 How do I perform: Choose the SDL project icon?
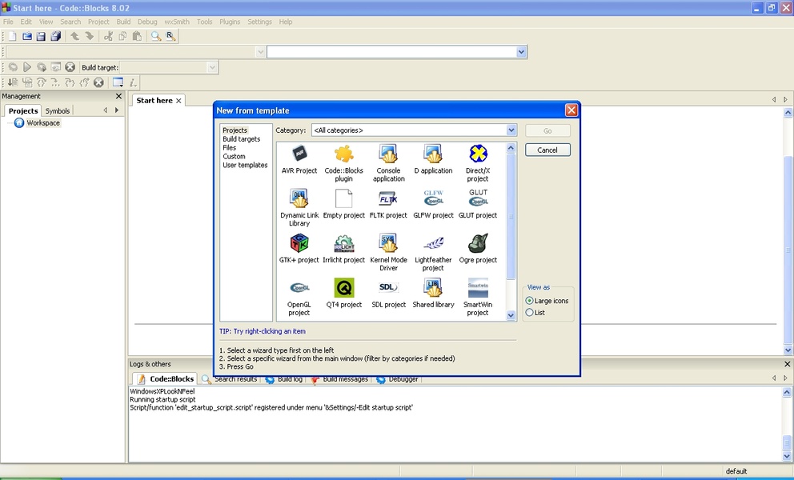tap(388, 289)
